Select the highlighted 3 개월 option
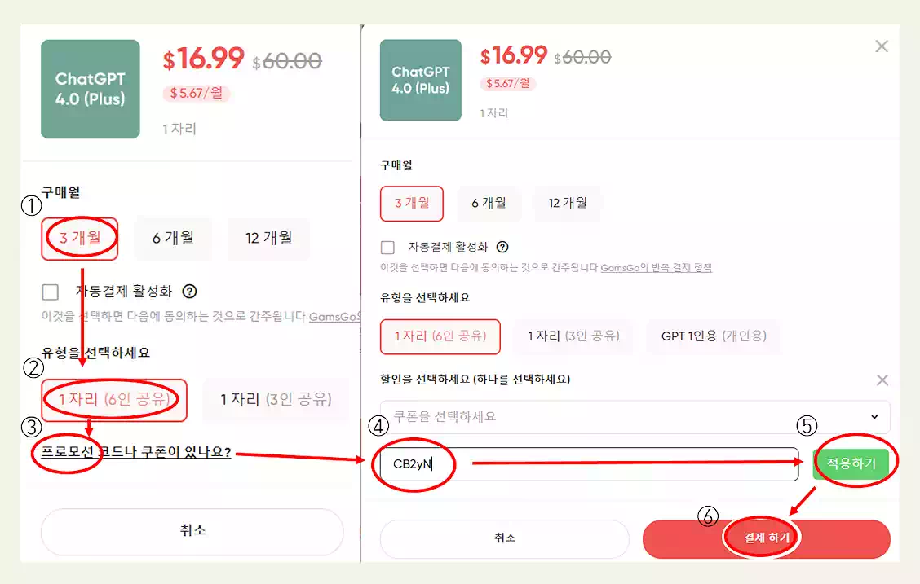The image size is (920, 584). tap(412, 204)
